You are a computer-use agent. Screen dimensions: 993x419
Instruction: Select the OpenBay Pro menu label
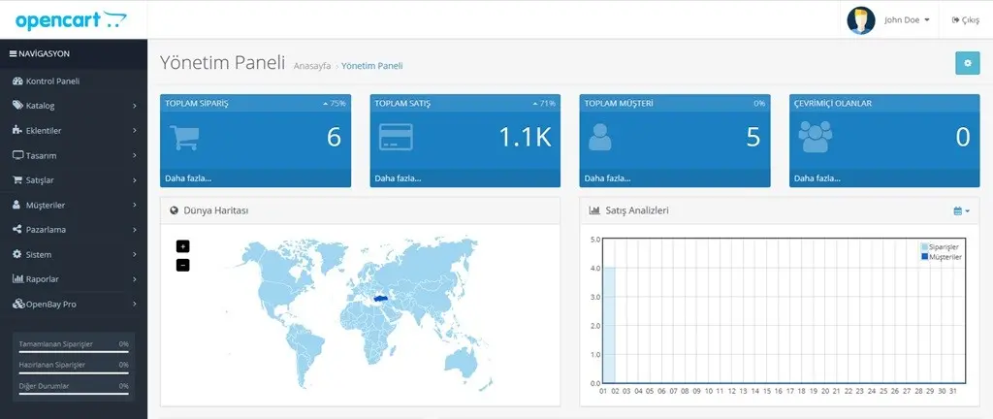pos(50,304)
